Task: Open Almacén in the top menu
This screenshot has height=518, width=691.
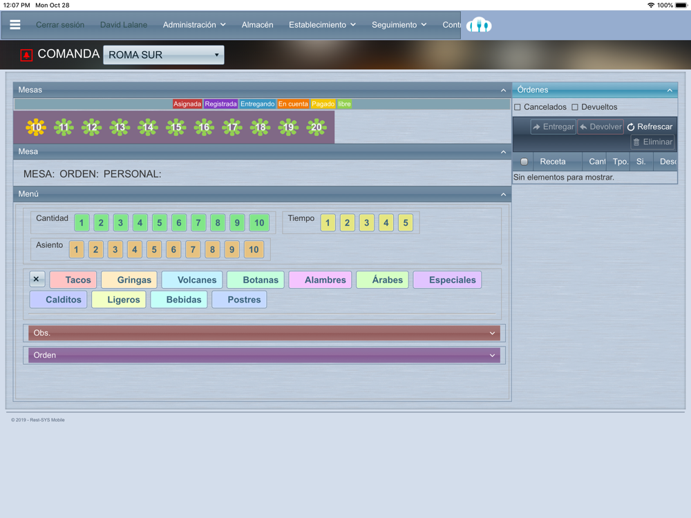Action: (x=257, y=25)
